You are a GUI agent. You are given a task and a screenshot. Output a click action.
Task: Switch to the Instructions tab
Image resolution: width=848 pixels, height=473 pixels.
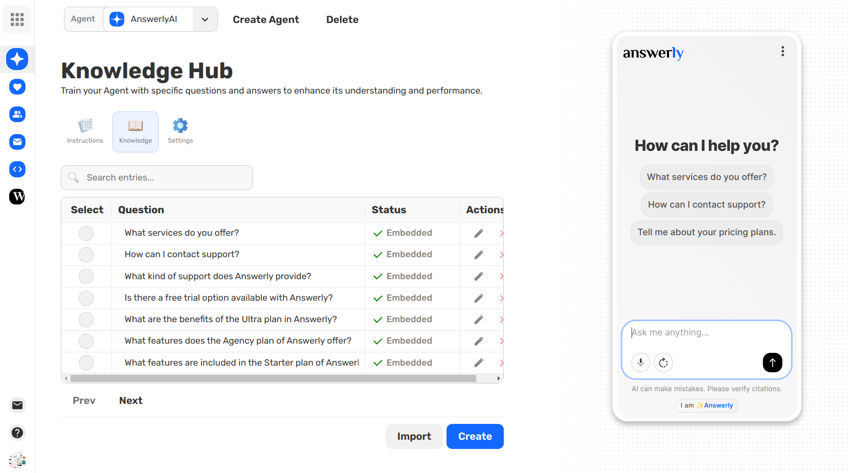(85, 131)
